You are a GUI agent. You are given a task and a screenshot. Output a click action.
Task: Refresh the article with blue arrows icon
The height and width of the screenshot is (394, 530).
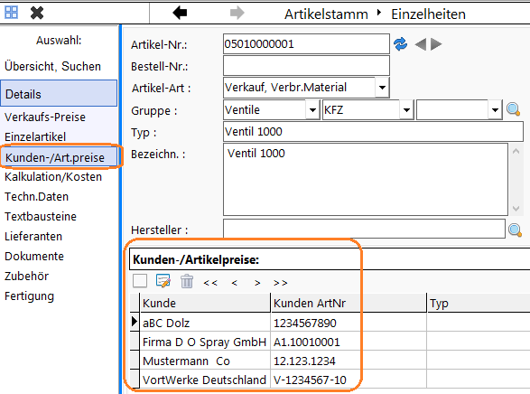click(401, 44)
